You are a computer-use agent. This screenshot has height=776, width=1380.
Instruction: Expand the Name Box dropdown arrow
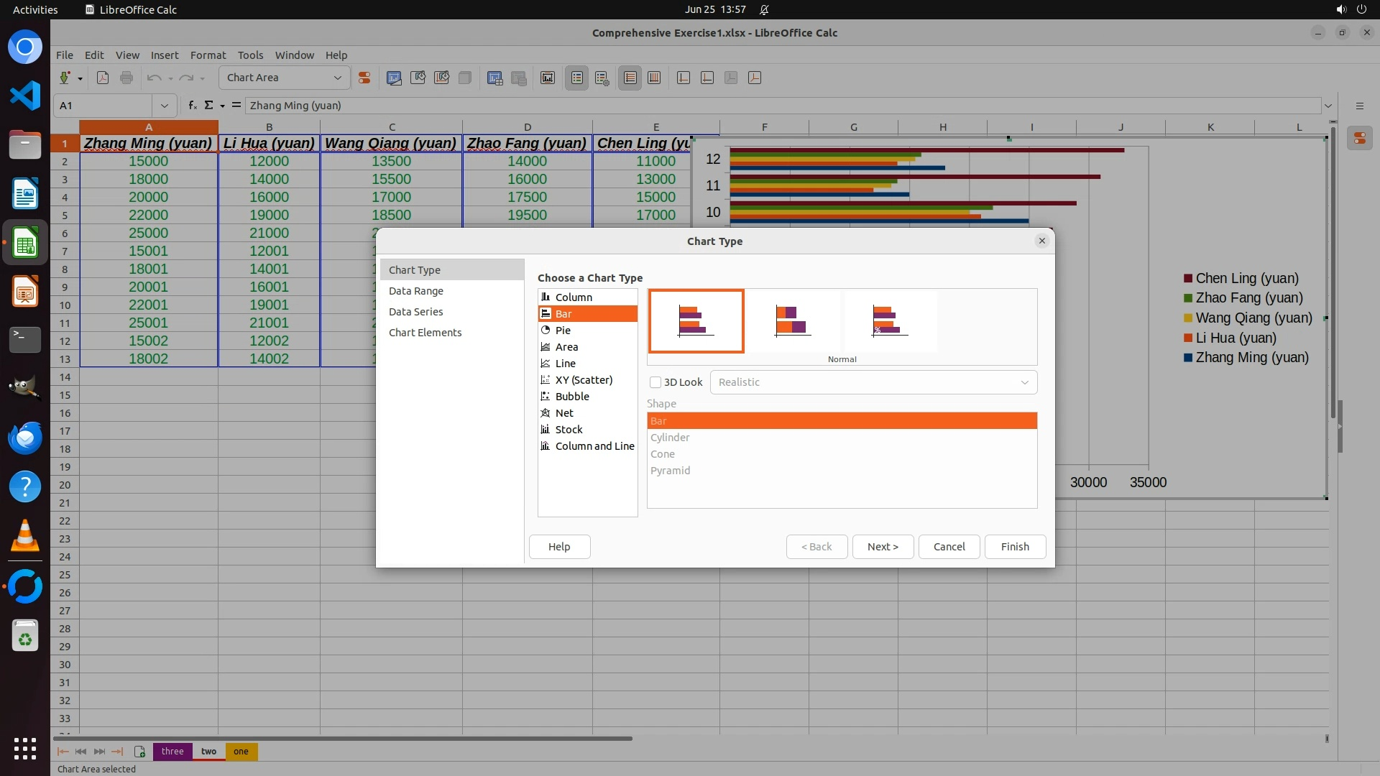165,106
